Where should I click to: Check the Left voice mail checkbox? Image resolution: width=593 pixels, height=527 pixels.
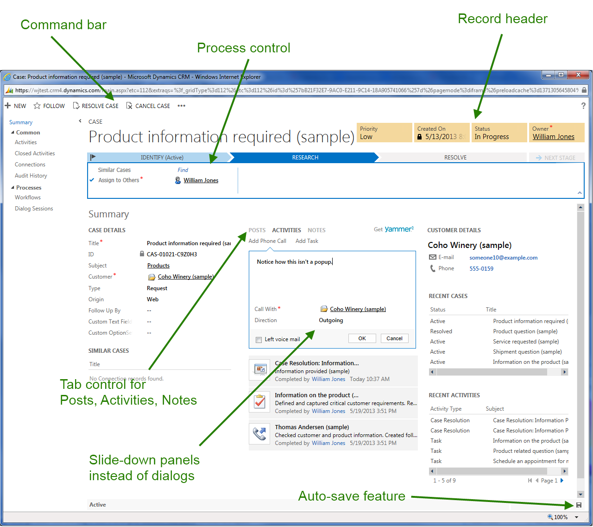click(x=259, y=340)
